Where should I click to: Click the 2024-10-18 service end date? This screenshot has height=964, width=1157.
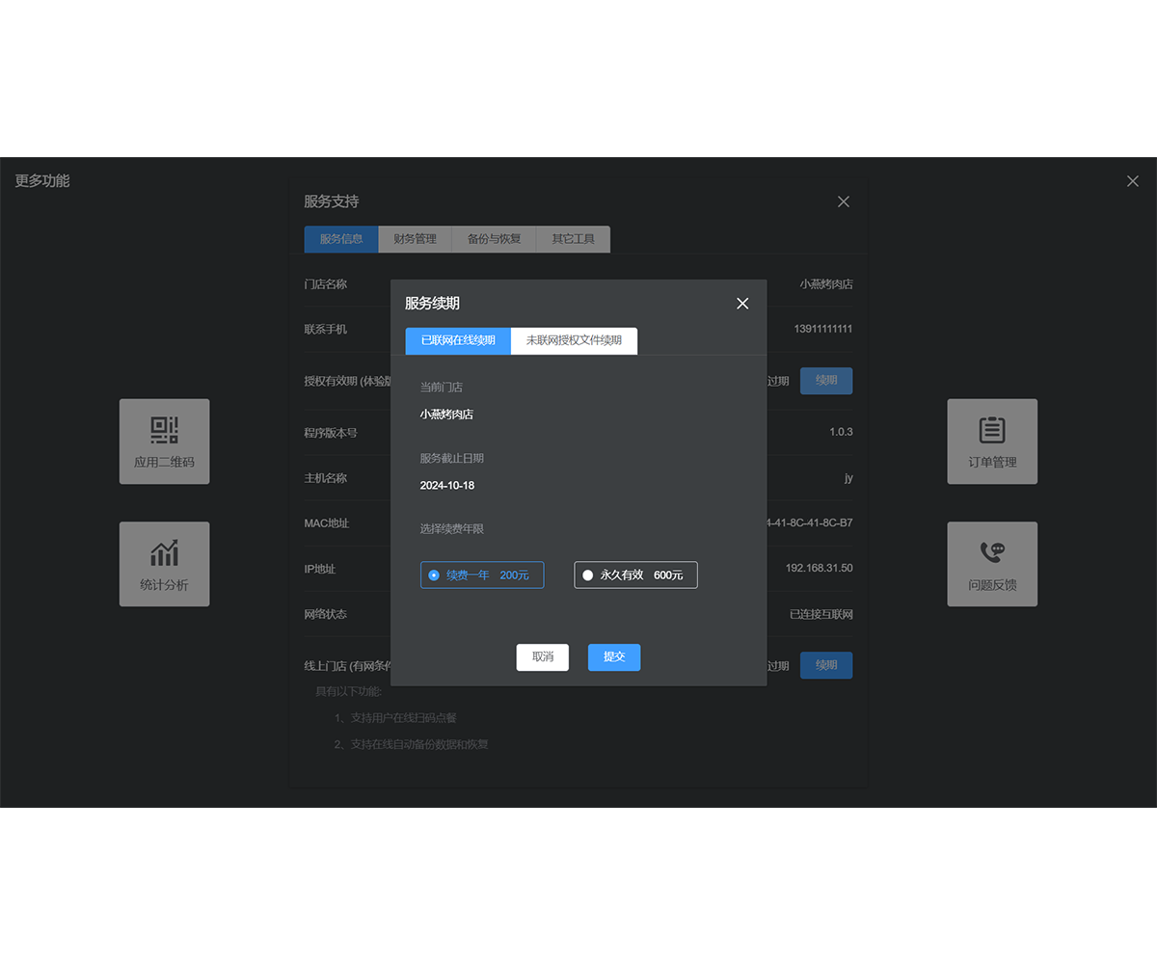tap(447, 486)
